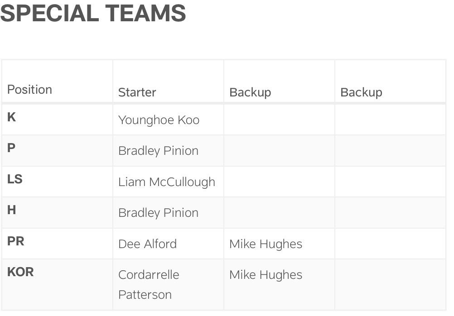Click Mike Hughes in the KOR row
Image resolution: width=454 pixels, height=316 pixels.
click(266, 275)
